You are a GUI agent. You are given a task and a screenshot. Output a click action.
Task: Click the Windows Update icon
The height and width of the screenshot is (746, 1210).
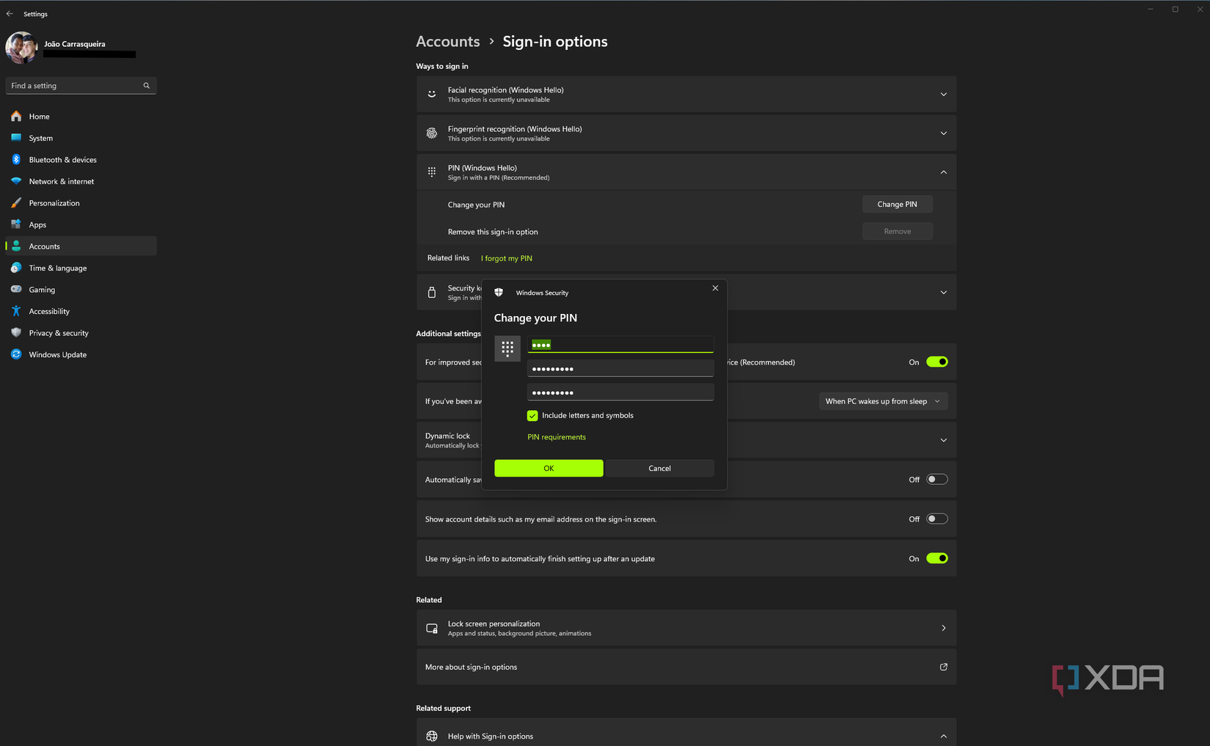point(16,354)
